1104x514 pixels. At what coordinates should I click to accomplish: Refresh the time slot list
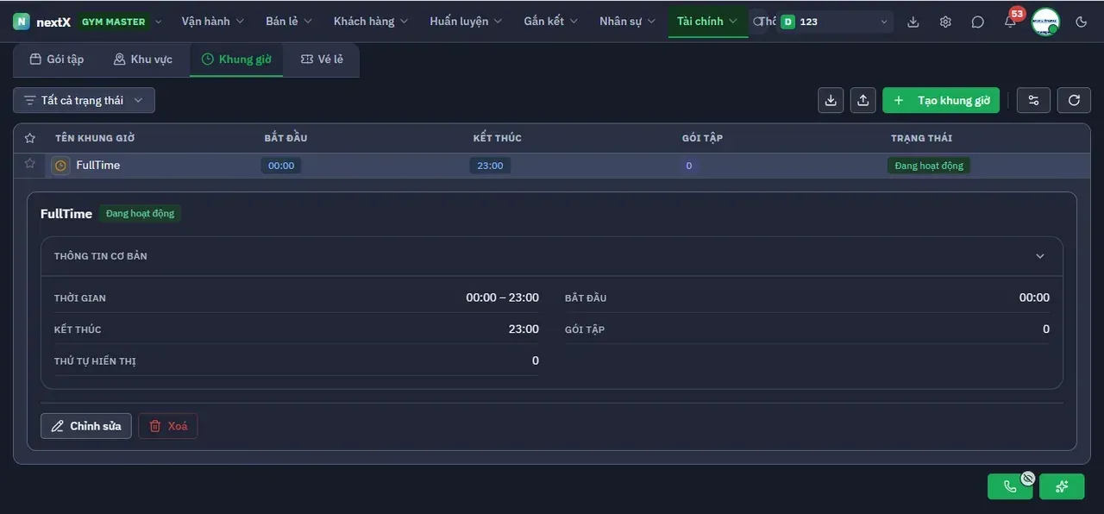[1074, 100]
